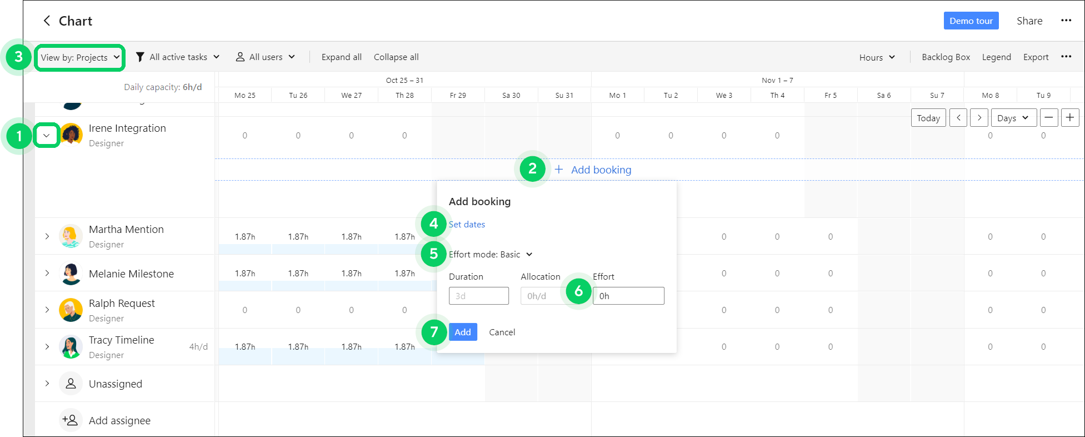Click the Daily capacity: 6h/d label
The image size is (1085, 437).
[x=163, y=87]
